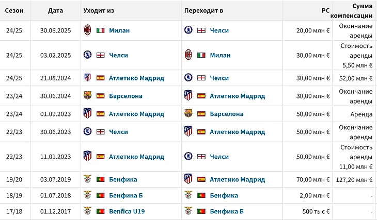Open the Милан link in the 30.06.2025 row
The height and width of the screenshot is (220, 377).
click(x=119, y=30)
